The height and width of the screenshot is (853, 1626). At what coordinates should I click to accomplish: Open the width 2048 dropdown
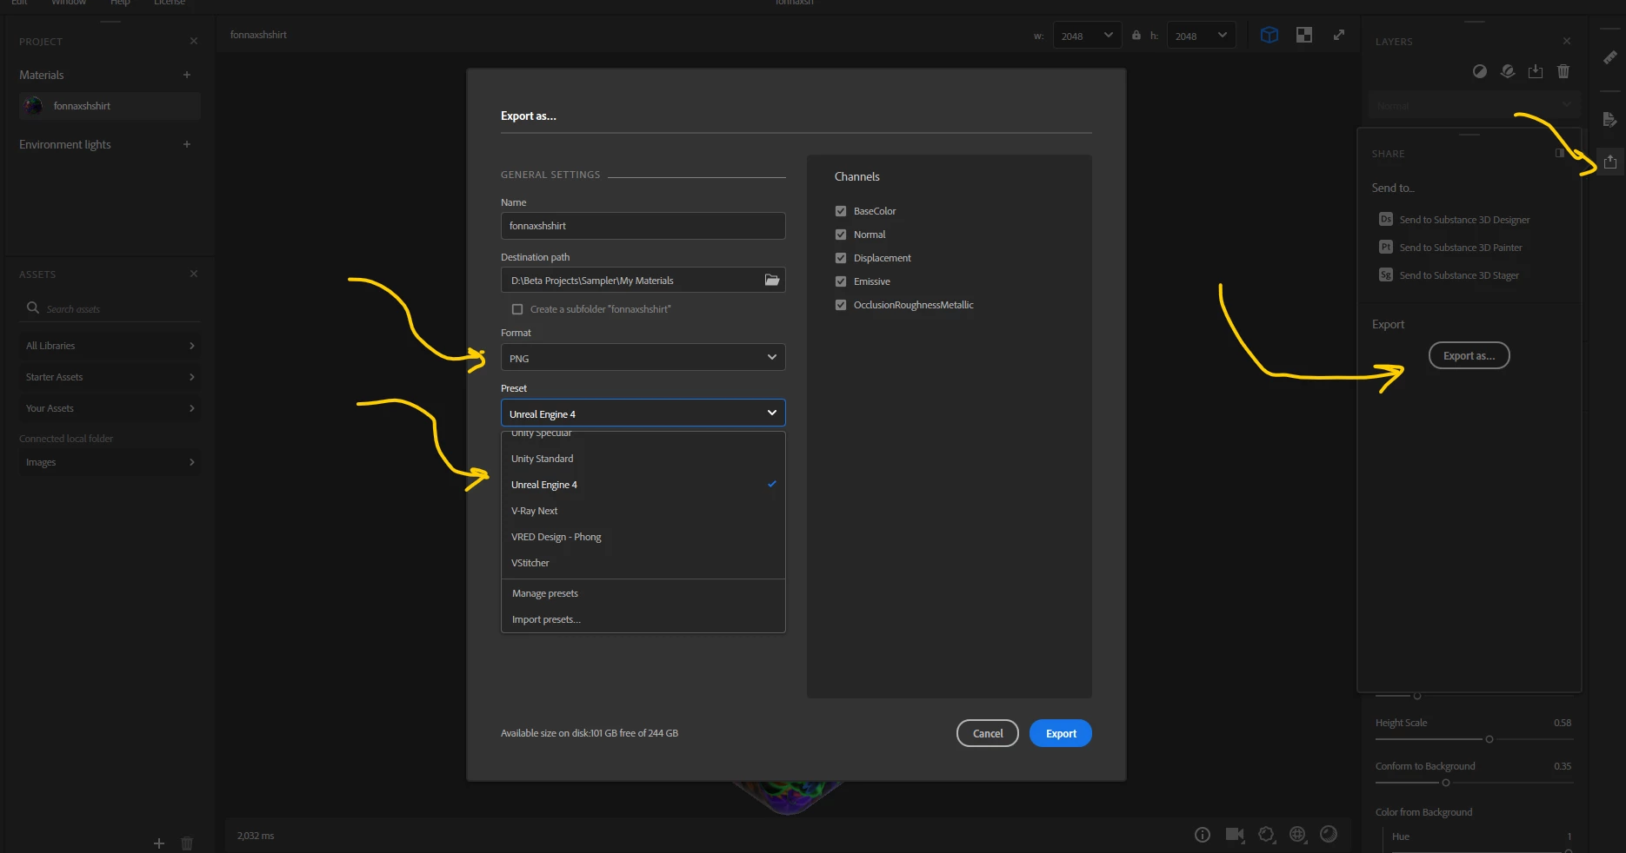tap(1087, 36)
